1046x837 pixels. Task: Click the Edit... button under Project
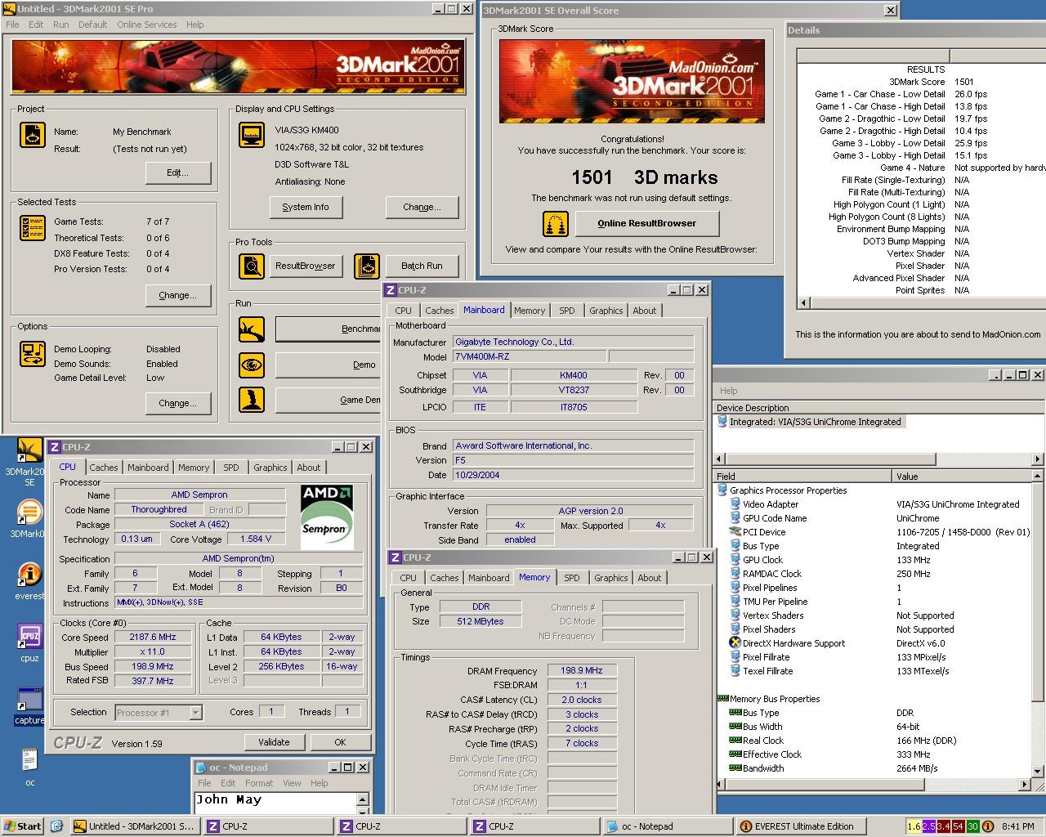pos(177,172)
